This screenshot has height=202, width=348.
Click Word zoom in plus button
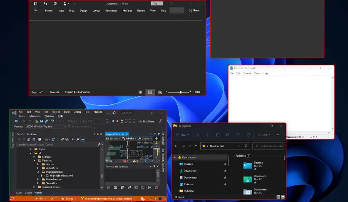[x=190, y=92]
